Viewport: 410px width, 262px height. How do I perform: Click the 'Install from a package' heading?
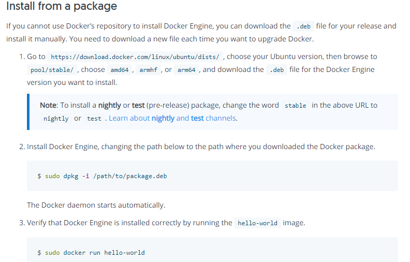[62, 6]
